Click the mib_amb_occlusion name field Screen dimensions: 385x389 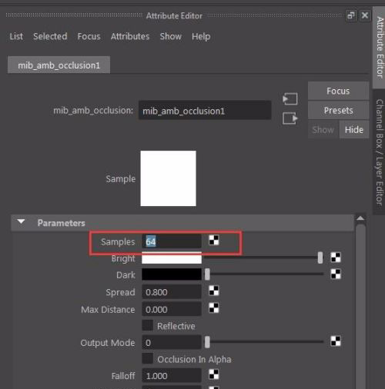click(x=205, y=111)
